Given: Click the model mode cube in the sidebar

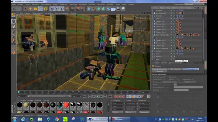Looking at the screenshot, I should 13,21.
